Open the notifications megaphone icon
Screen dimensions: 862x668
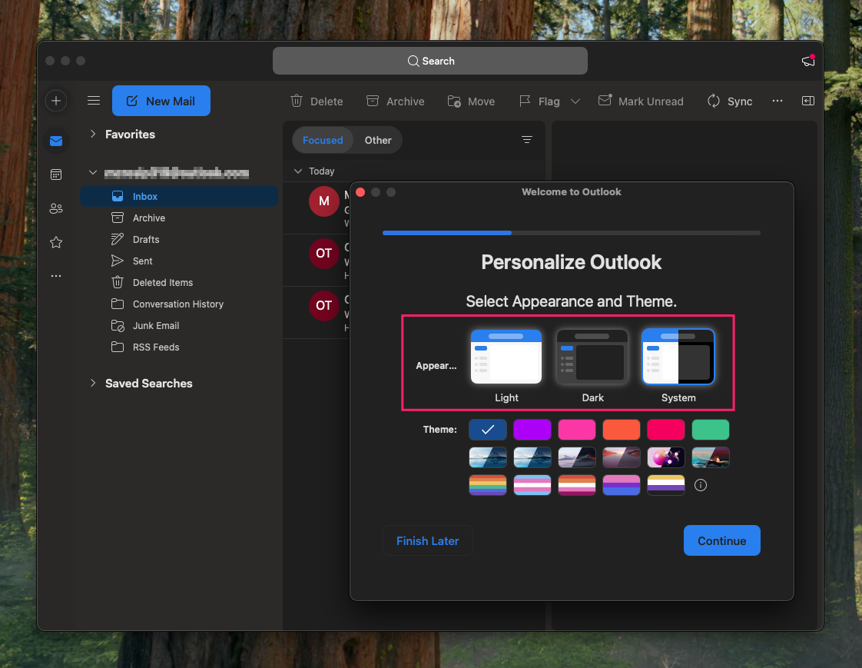[808, 61]
